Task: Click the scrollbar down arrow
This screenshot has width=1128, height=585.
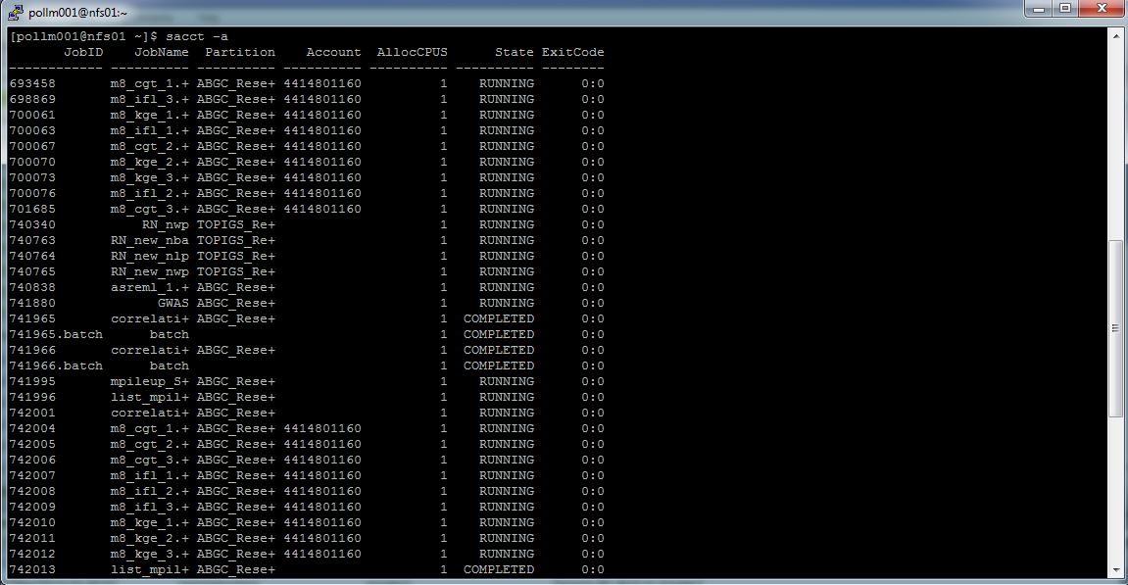Action: click(1115, 569)
